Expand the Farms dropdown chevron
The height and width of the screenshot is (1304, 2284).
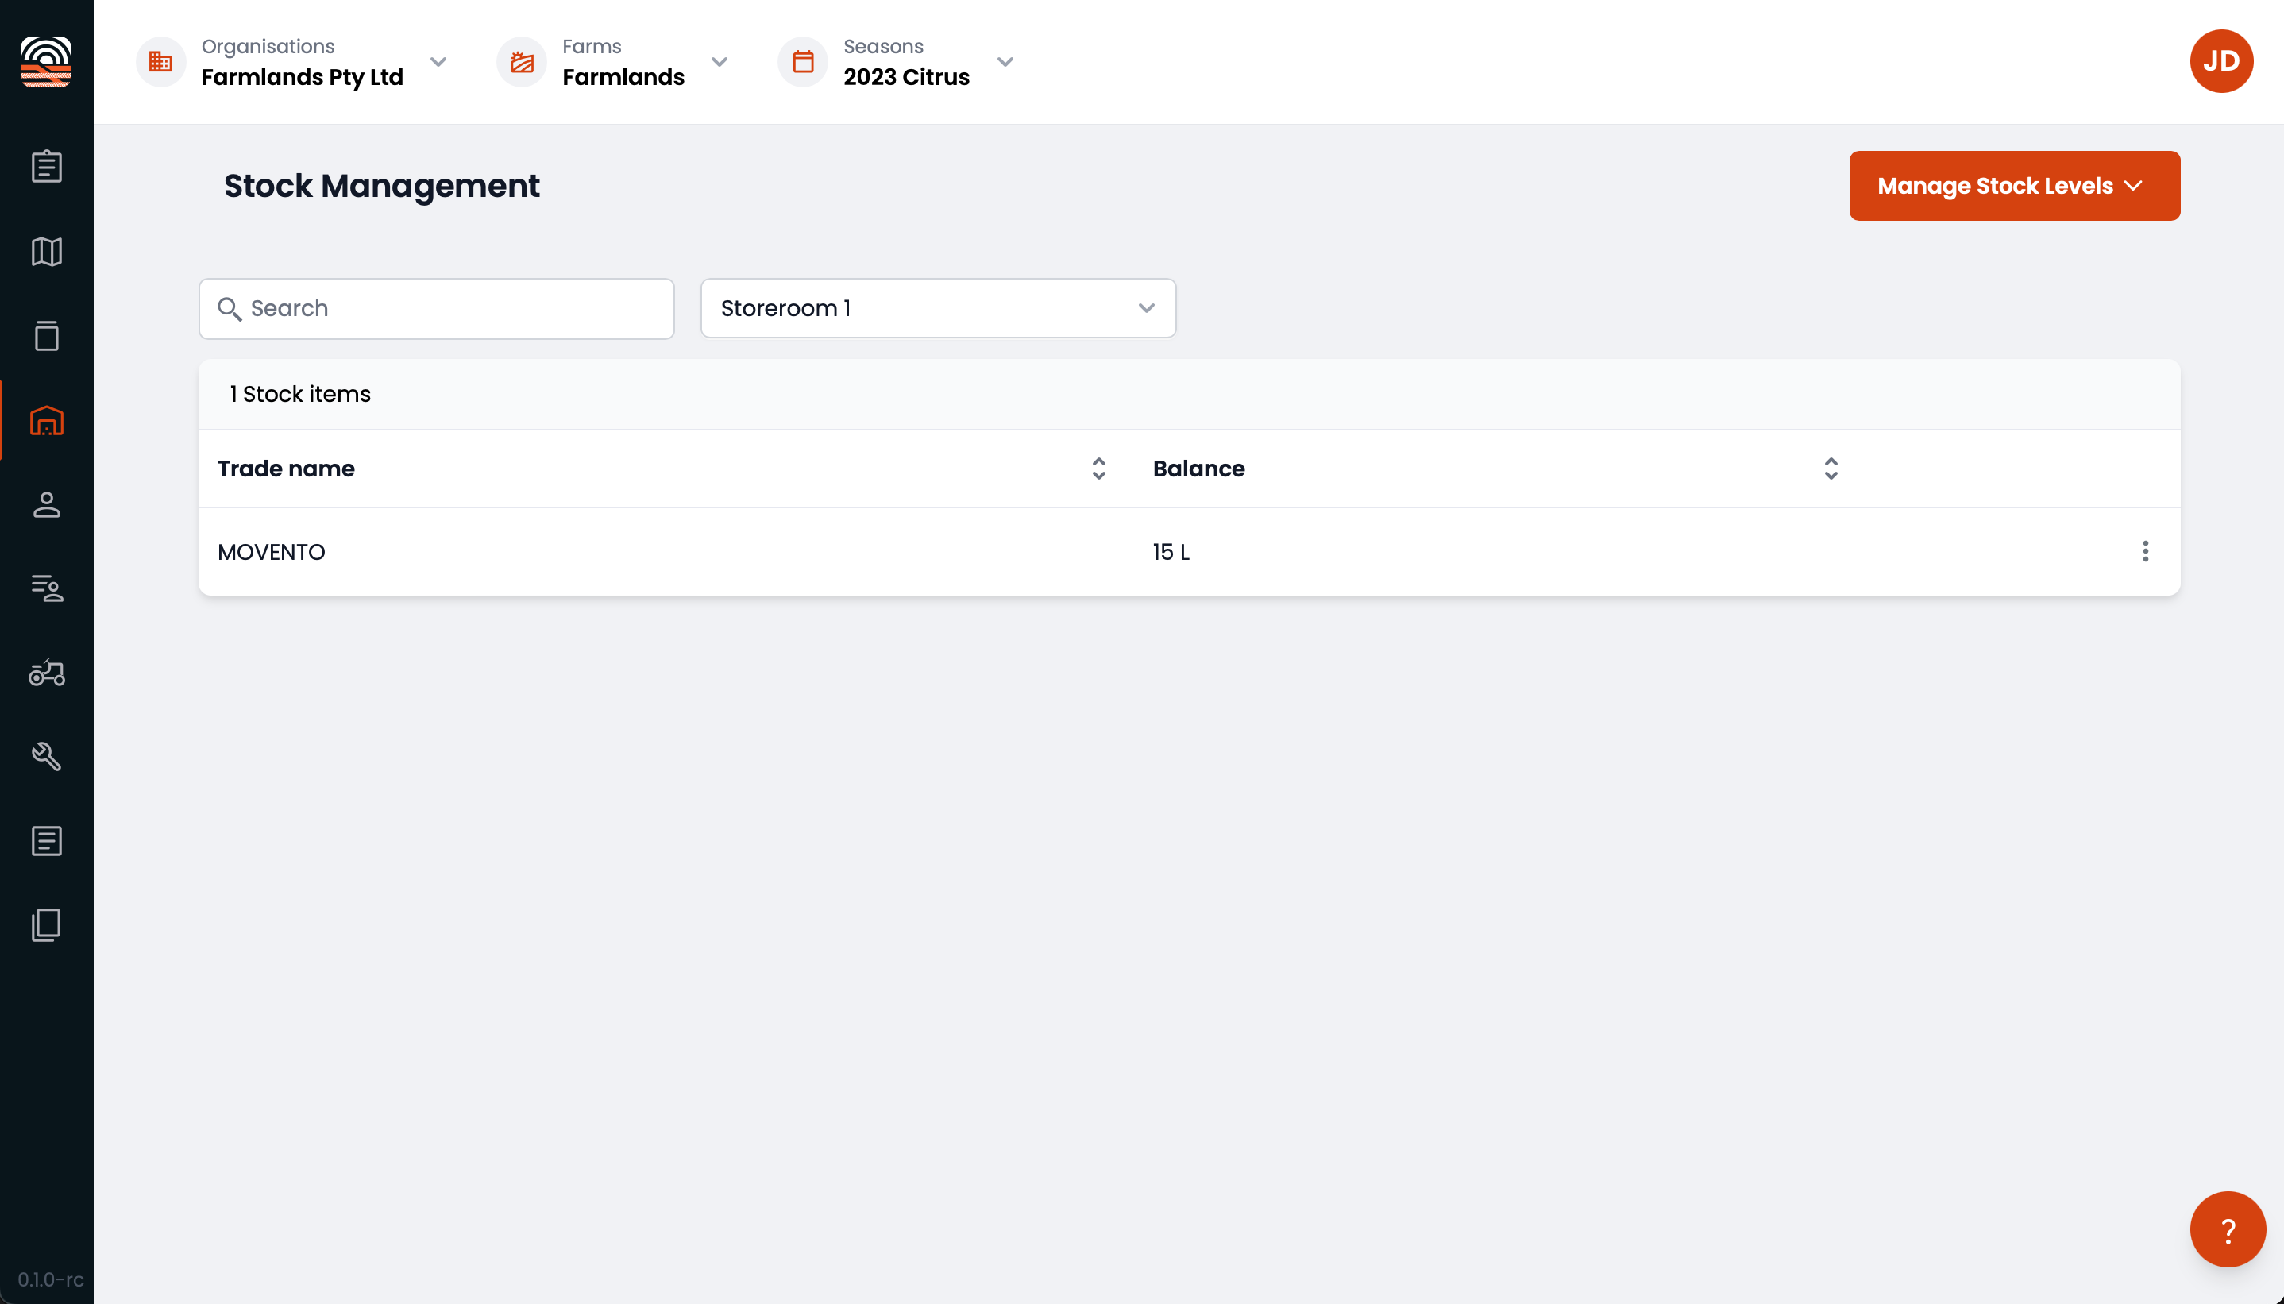719,62
